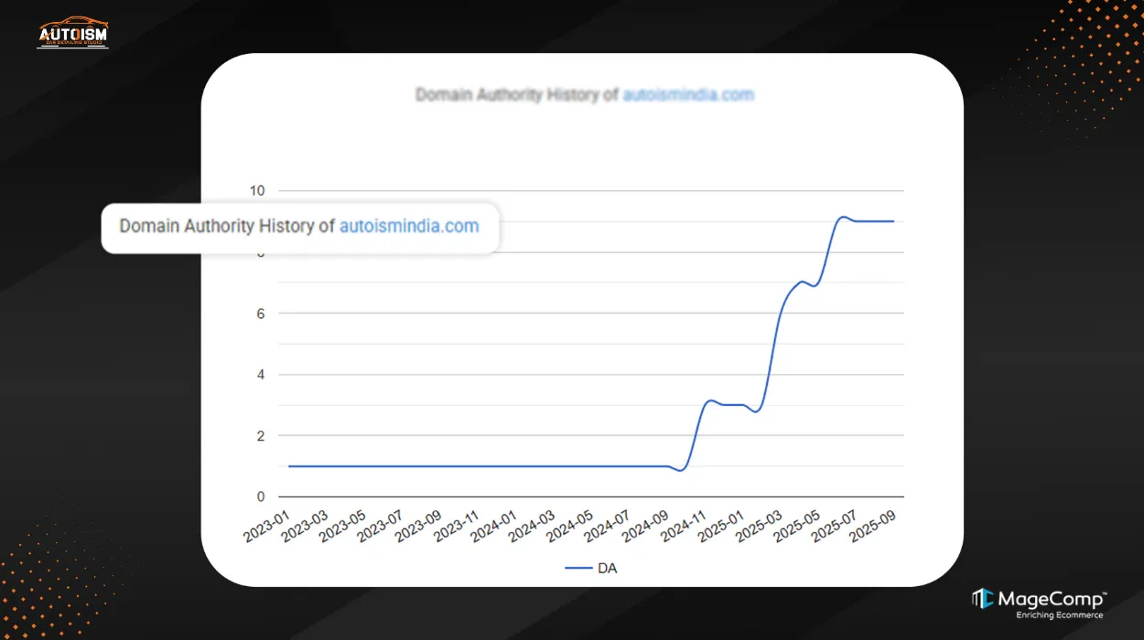This screenshot has height=640, width=1144.
Task: Click the y-axis value 2
Action: [260, 436]
